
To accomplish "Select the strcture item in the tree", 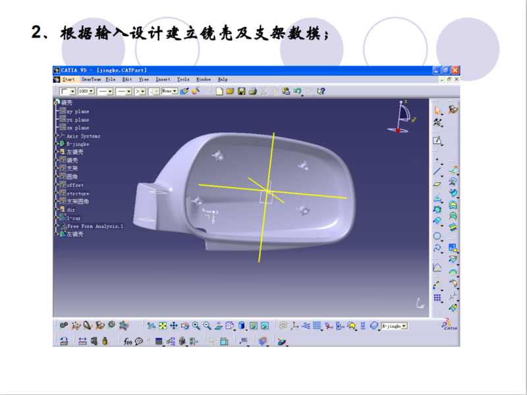I will [78, 193].
